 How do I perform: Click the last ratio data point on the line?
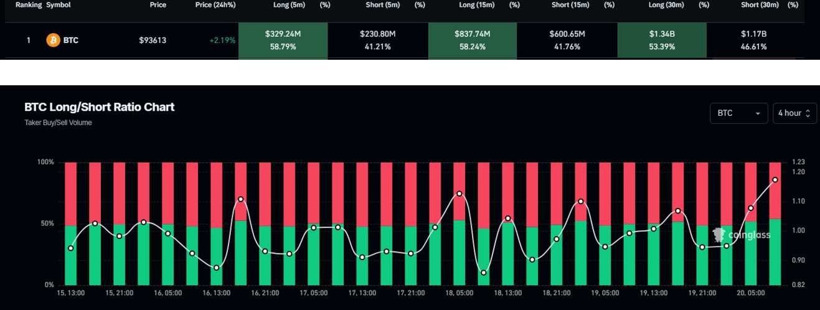[775, 180]
